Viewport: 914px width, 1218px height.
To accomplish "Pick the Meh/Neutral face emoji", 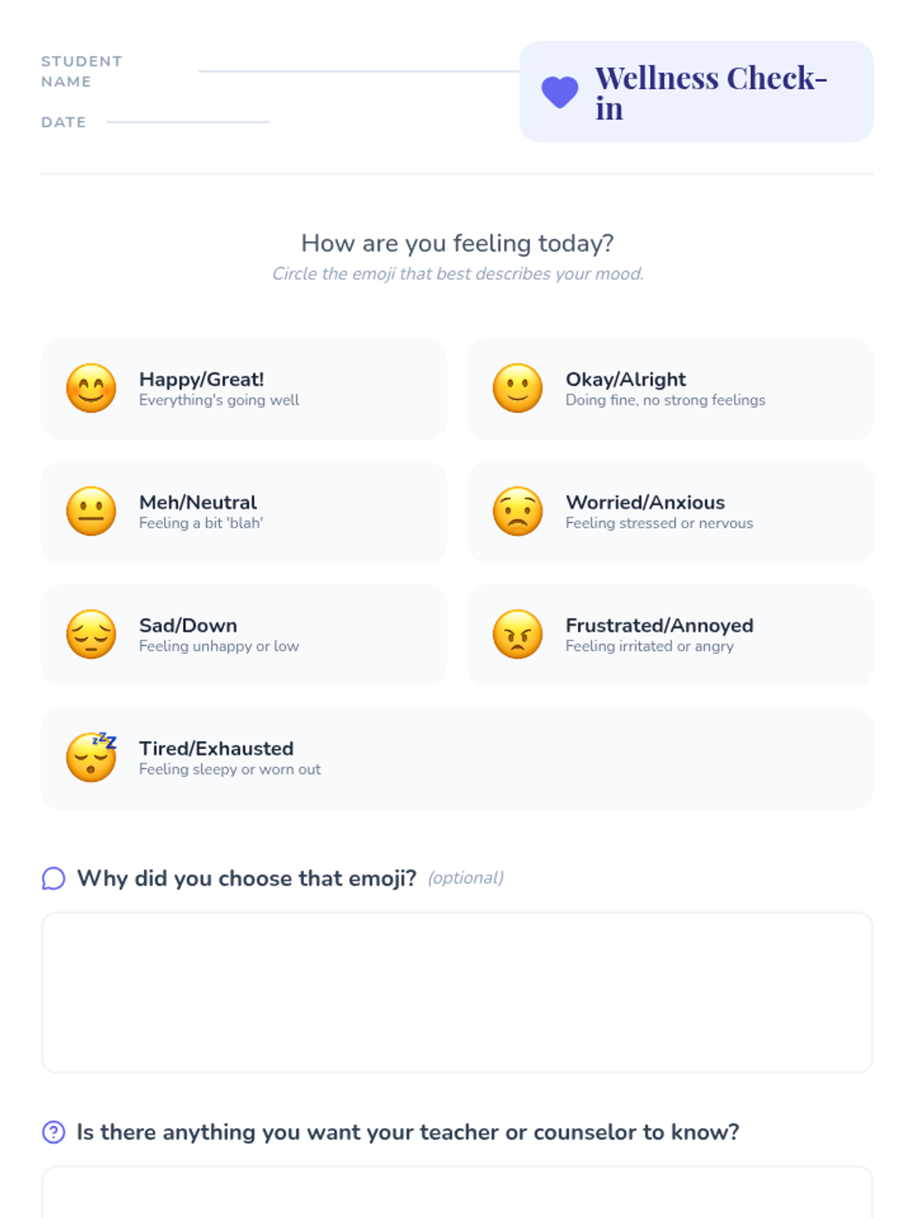I will [x=91, y=511].
